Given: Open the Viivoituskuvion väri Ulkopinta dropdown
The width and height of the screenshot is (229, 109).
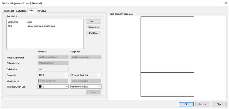Looking at the screenshot, I should (67, 86).
